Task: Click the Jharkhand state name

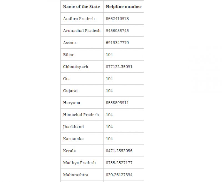Action: click(73, 127)
